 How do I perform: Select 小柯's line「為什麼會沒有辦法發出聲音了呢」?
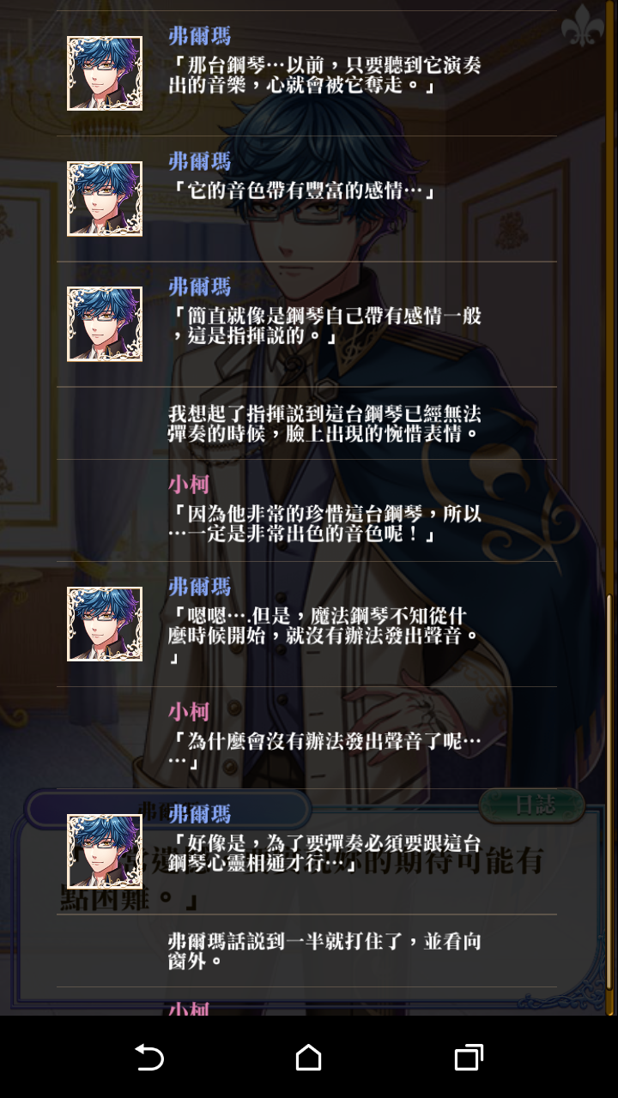tap(306, 738)
